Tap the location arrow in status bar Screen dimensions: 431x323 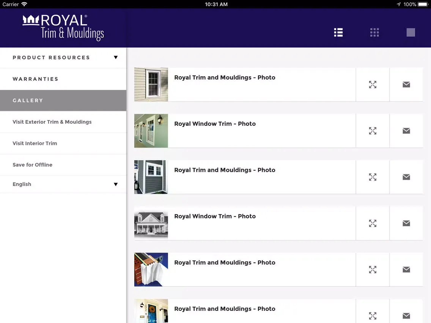point(399,4)
